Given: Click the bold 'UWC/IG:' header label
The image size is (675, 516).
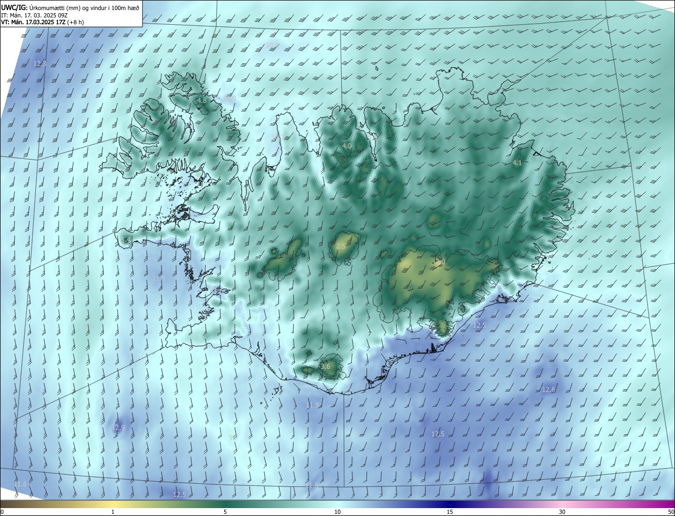Looking at the screenshot, I should click(x=13, y=7).
